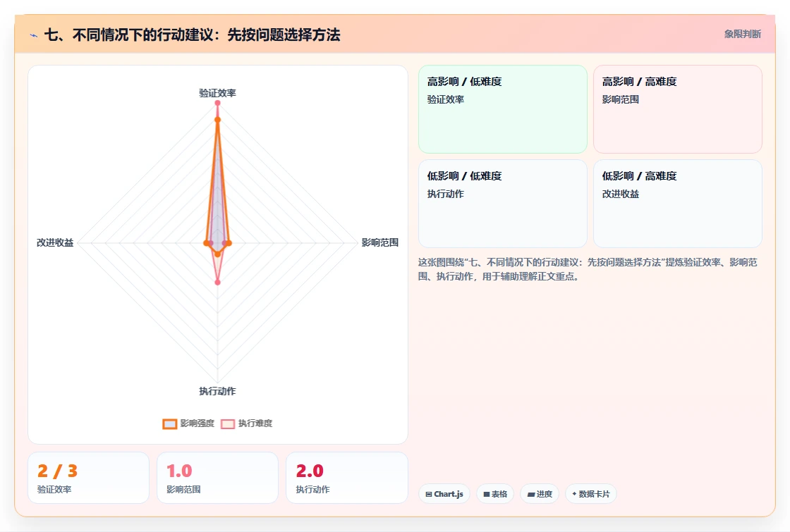
Task: Click 影响范围 in the pink quadrant card
Action: (x=620, y=99)
